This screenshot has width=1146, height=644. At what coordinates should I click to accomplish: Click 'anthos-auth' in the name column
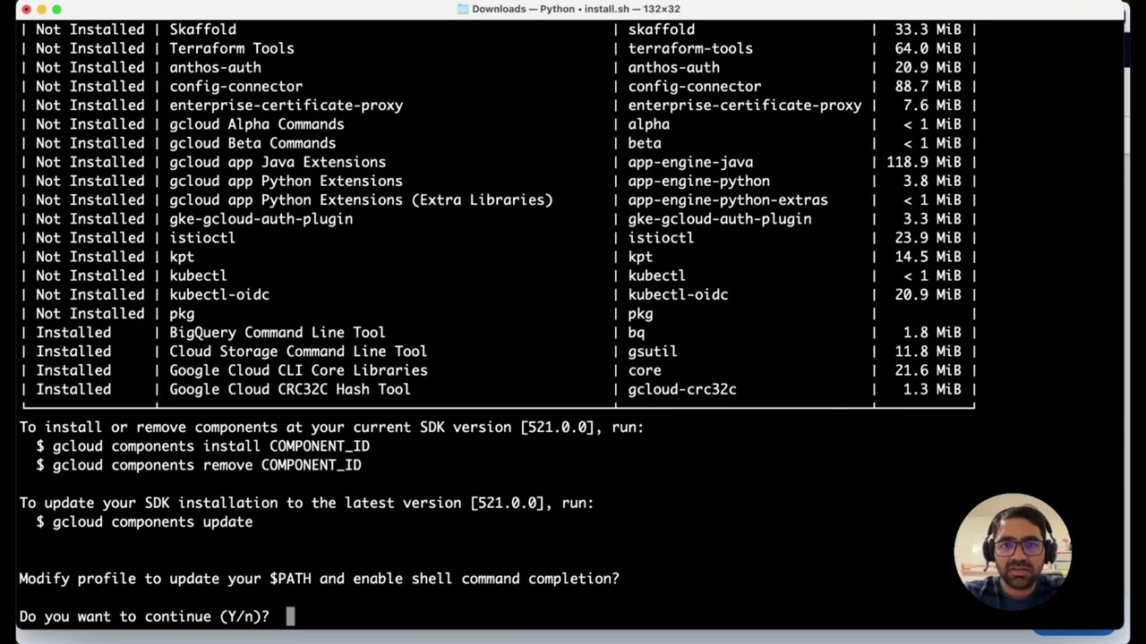(x=215, y=67)
